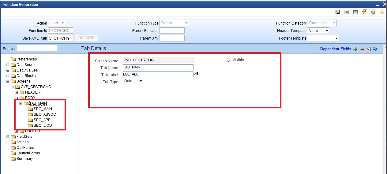Image resolution: width=387 pixels, height=174 pixels.
Task: Select the DataSource tree item
Action: pos(26,65)
